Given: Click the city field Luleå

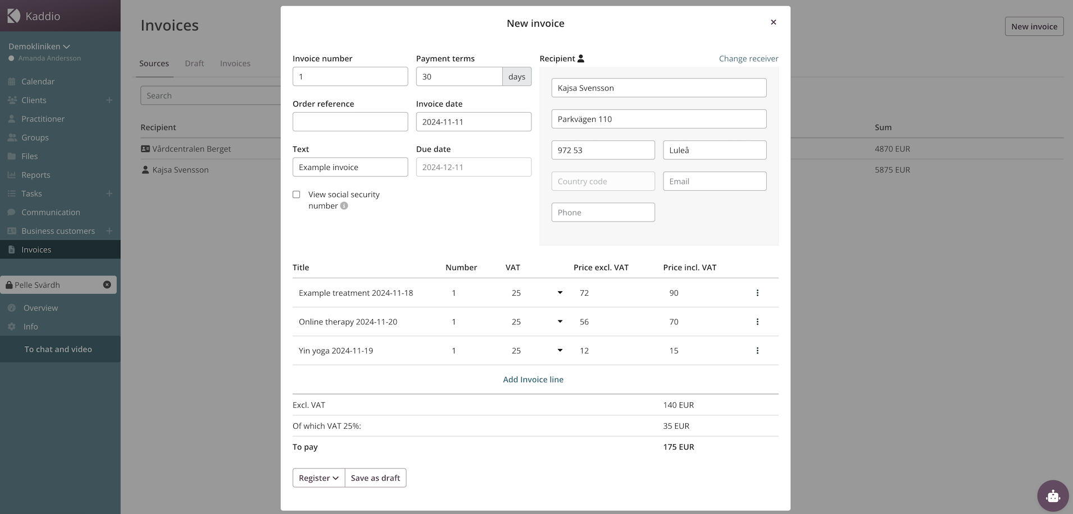Looking at the screenshot, I should 715,150.
